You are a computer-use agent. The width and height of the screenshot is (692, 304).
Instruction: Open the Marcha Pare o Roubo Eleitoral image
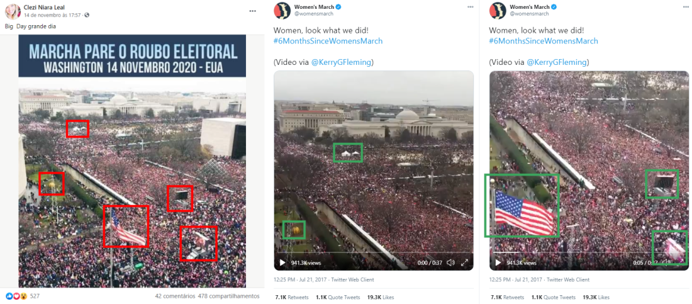(132, 161)
